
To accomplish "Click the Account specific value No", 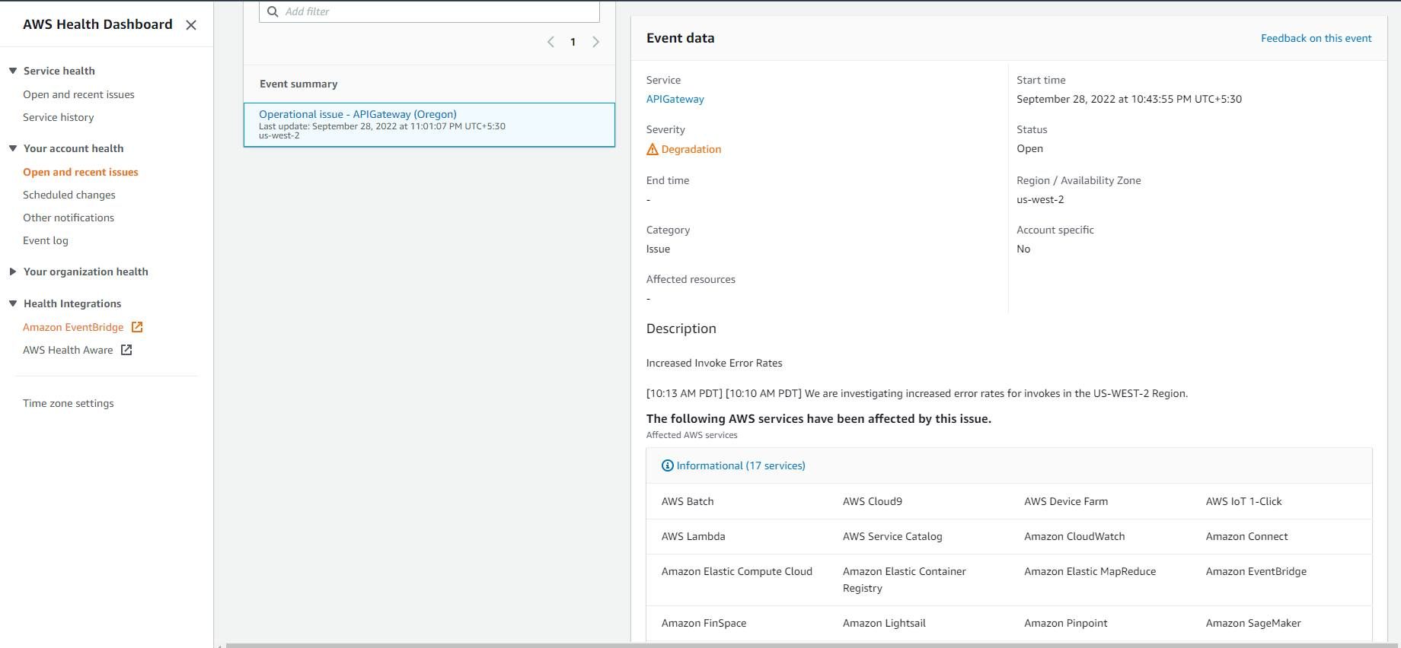I will tap(1023, 249).
